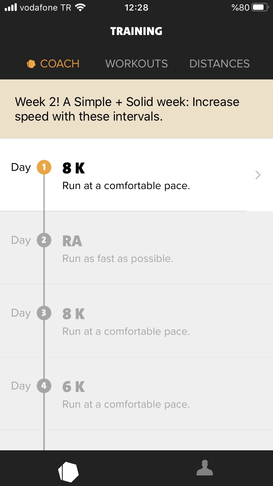Screen dimensions: 273x486
Task: Open the profile person icon
Action: click(205, 468)
